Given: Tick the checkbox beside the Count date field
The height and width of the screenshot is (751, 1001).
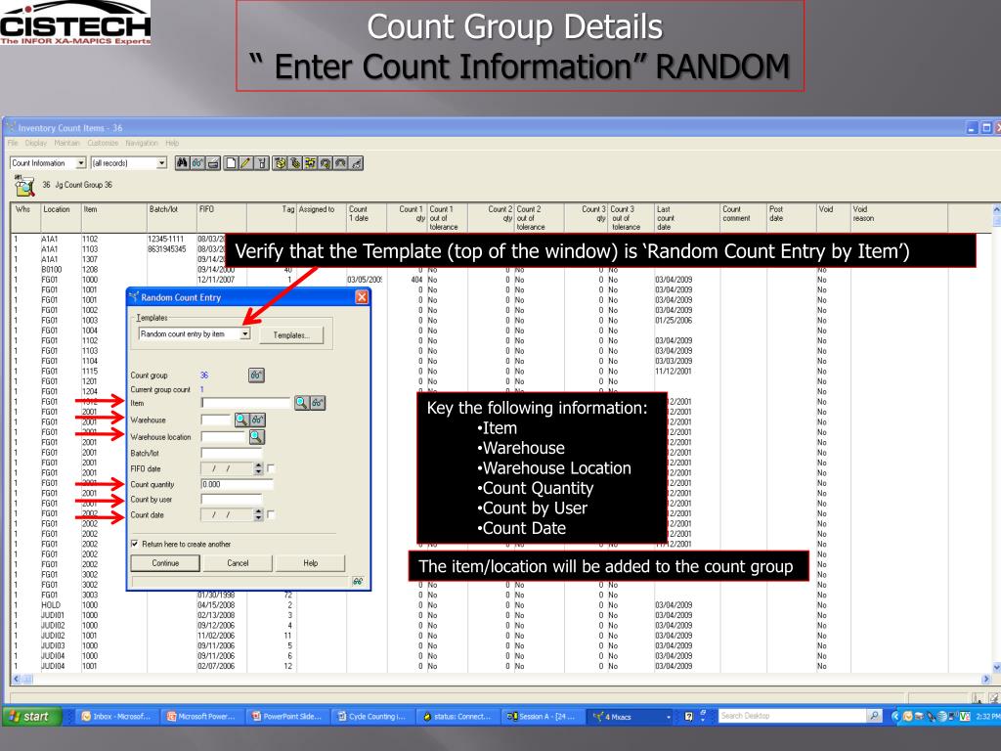Looking at the screenshot, I should (271, 514).
